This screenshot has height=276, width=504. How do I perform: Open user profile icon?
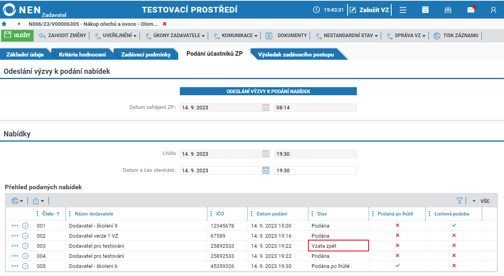coord(493,10)
